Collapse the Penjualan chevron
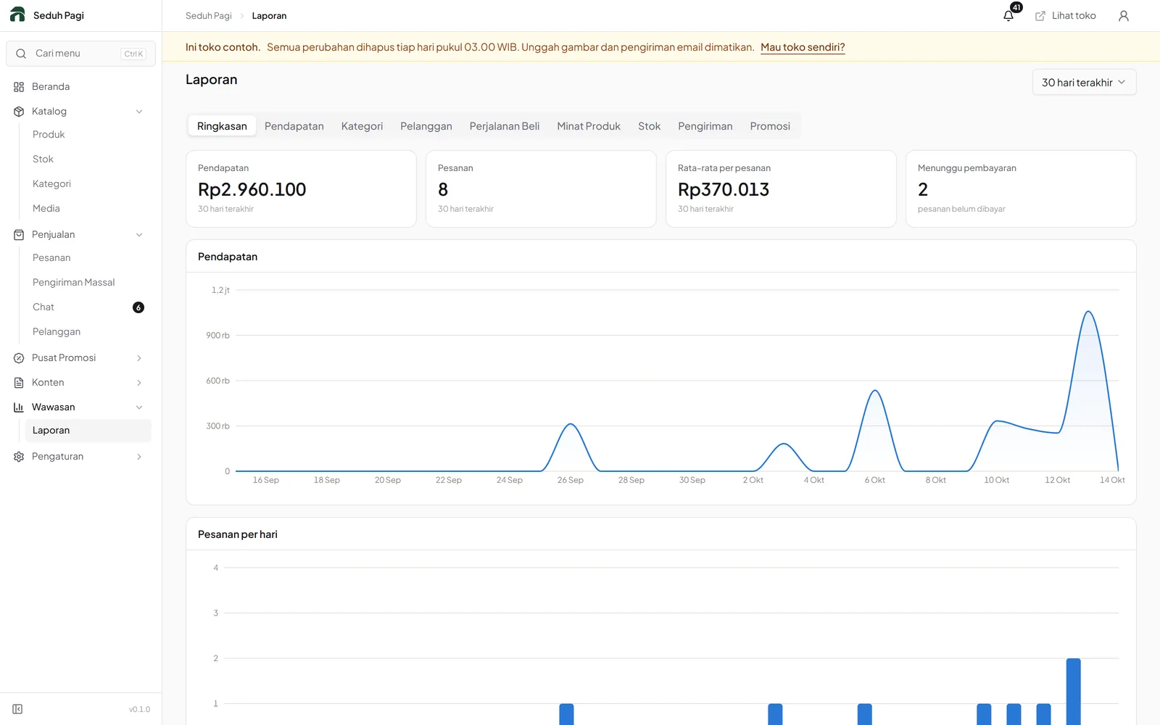 tap(139, 235)
